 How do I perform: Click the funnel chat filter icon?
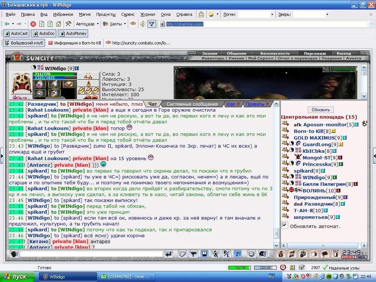tap(193, 254)
